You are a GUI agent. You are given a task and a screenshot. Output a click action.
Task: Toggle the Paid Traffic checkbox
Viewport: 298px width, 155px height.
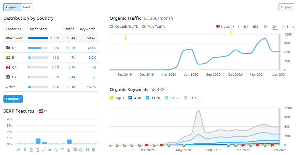(x=144, y=26)
